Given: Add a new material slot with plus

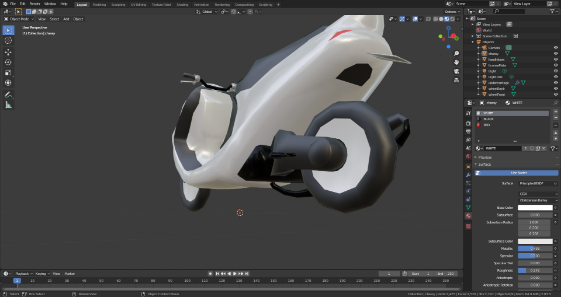Looking at the screenshot, I should tap(556, 112).
